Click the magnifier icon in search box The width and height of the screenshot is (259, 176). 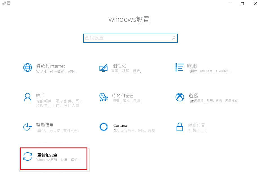[x=173, y=38]
